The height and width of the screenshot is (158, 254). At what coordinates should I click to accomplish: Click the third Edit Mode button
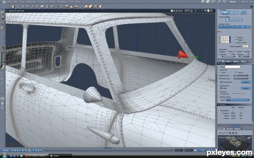tap(243, 13)
